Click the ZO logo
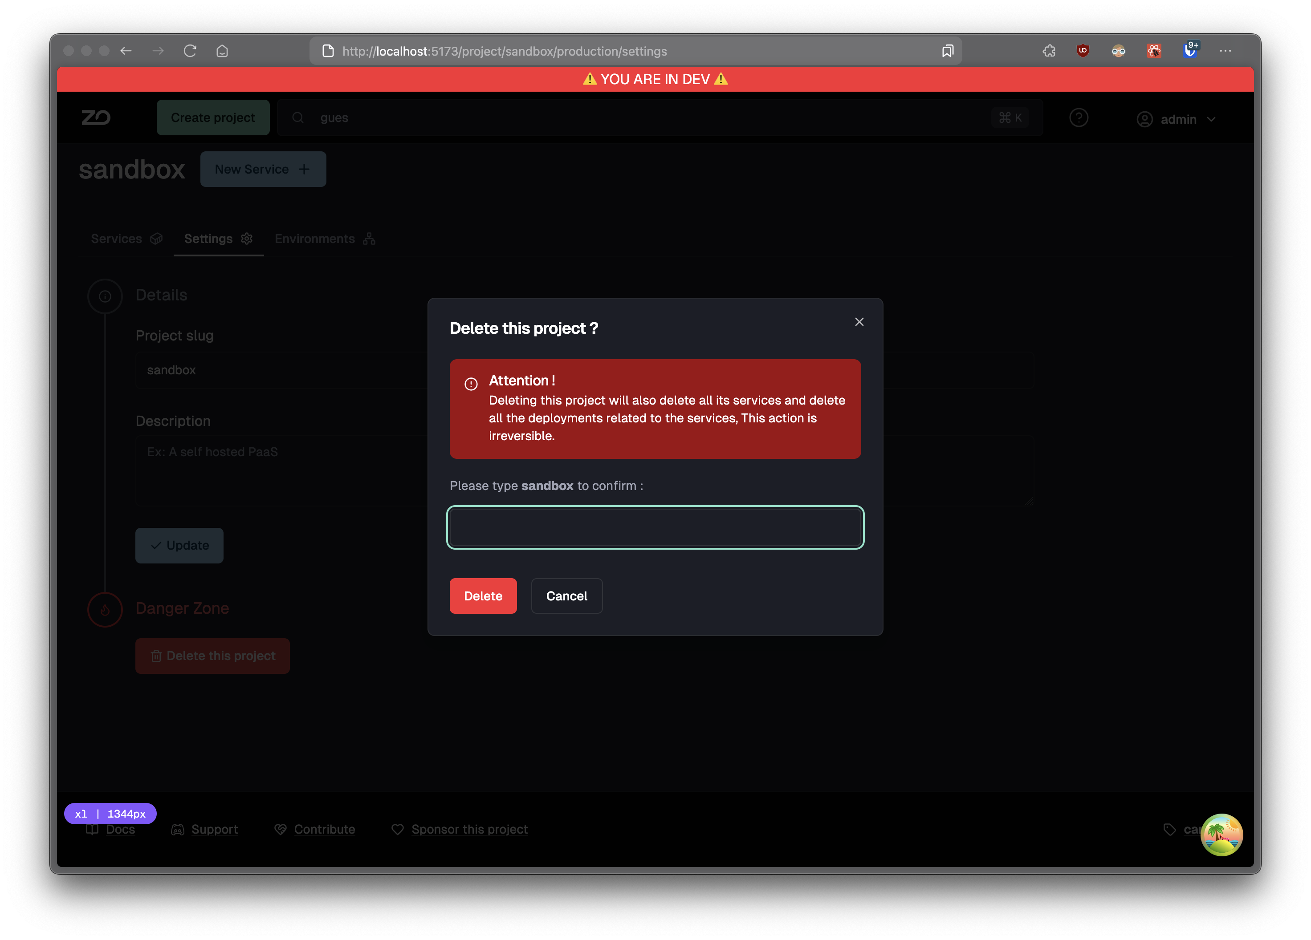This screenshot has height=940, width=1311. click(x=96, y=117)
